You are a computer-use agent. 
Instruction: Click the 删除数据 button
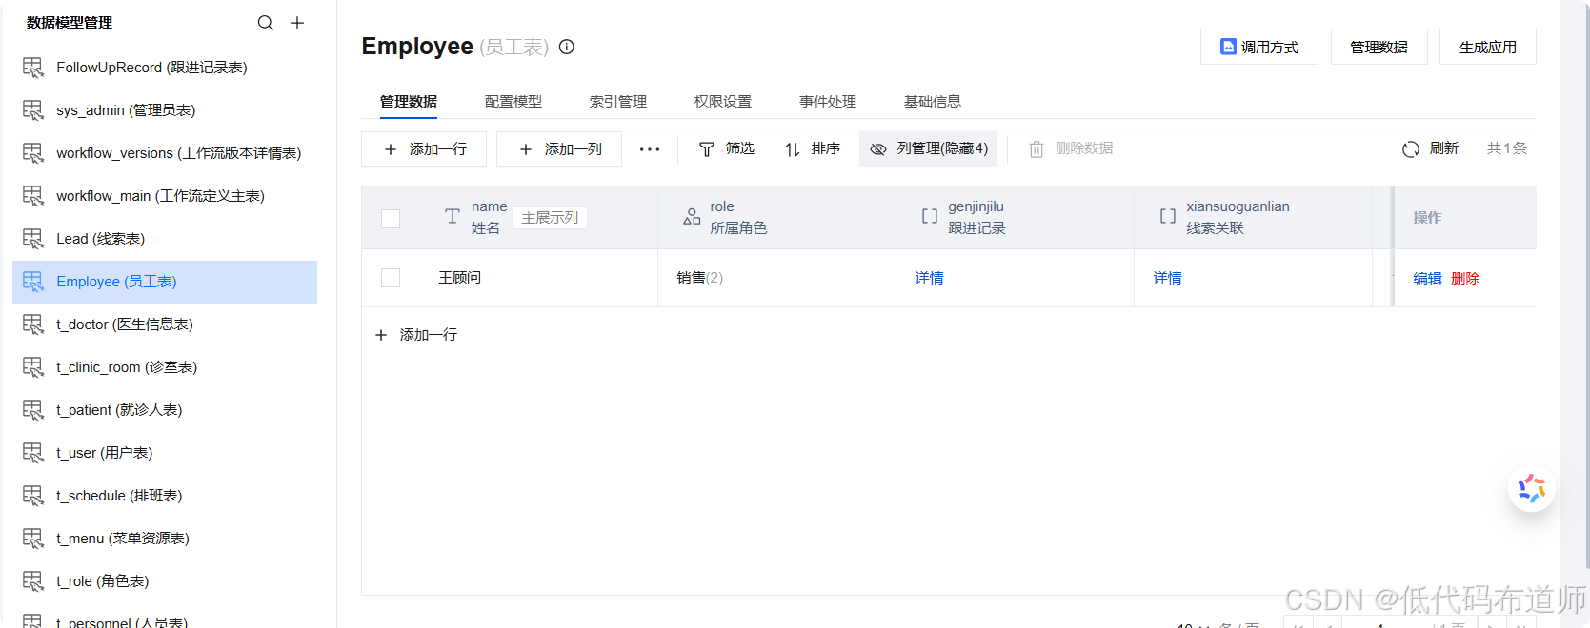(x=1072, y=149)
